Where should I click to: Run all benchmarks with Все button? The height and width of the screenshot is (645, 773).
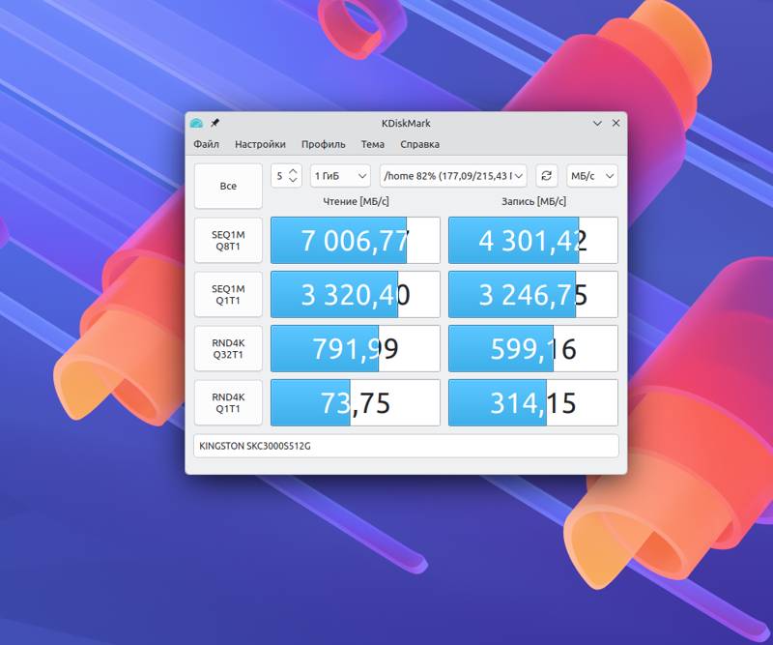[228, 186]
